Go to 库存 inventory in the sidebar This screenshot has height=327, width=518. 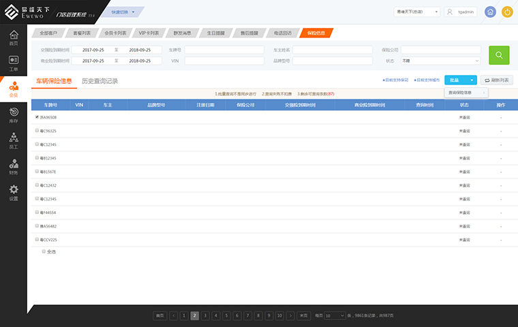tap(14, 114)
